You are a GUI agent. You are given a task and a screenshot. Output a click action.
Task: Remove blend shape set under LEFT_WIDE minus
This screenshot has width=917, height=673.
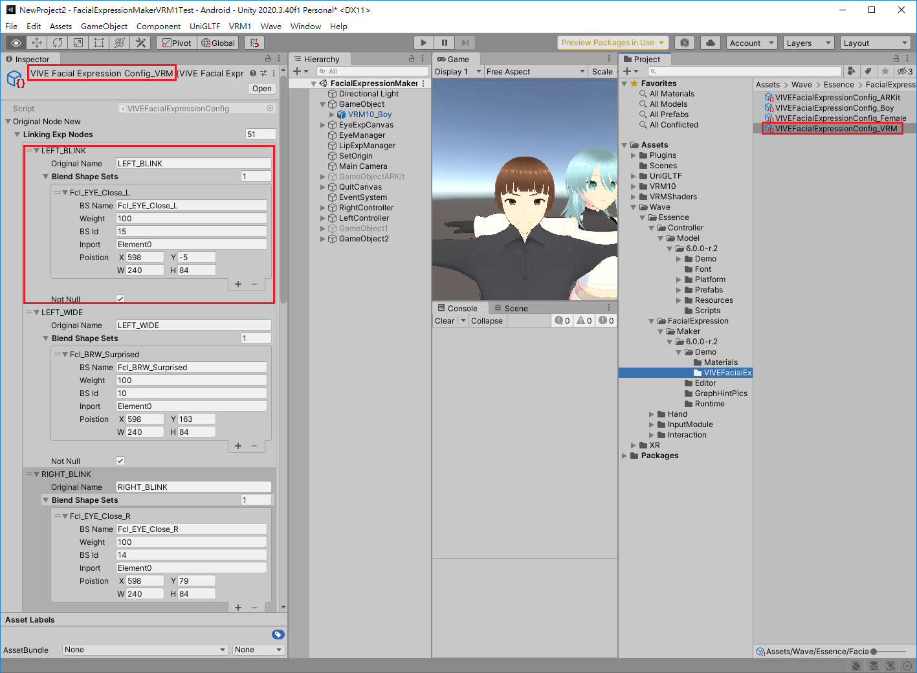click(254, 446)
